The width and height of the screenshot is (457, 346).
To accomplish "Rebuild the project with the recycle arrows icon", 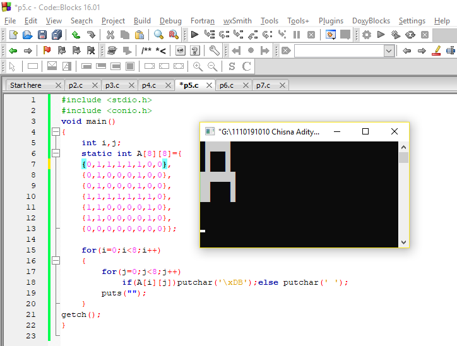I will pyautogui.click(x=410, y=35).
